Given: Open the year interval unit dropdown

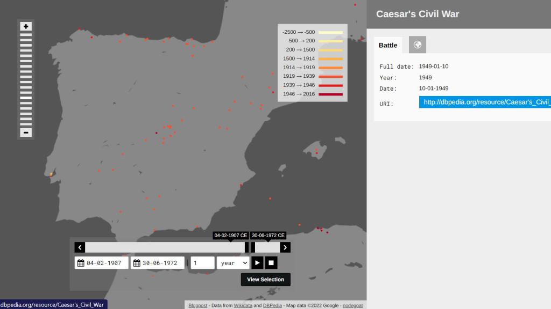Looking at the screenshot, I should tap(233, 263).
